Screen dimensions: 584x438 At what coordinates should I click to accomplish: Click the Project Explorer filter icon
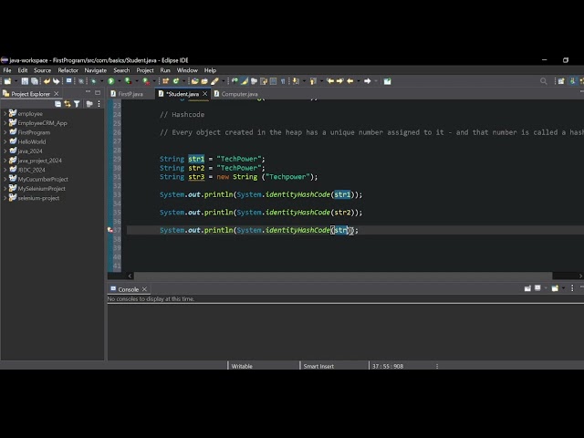click(77, 104)
